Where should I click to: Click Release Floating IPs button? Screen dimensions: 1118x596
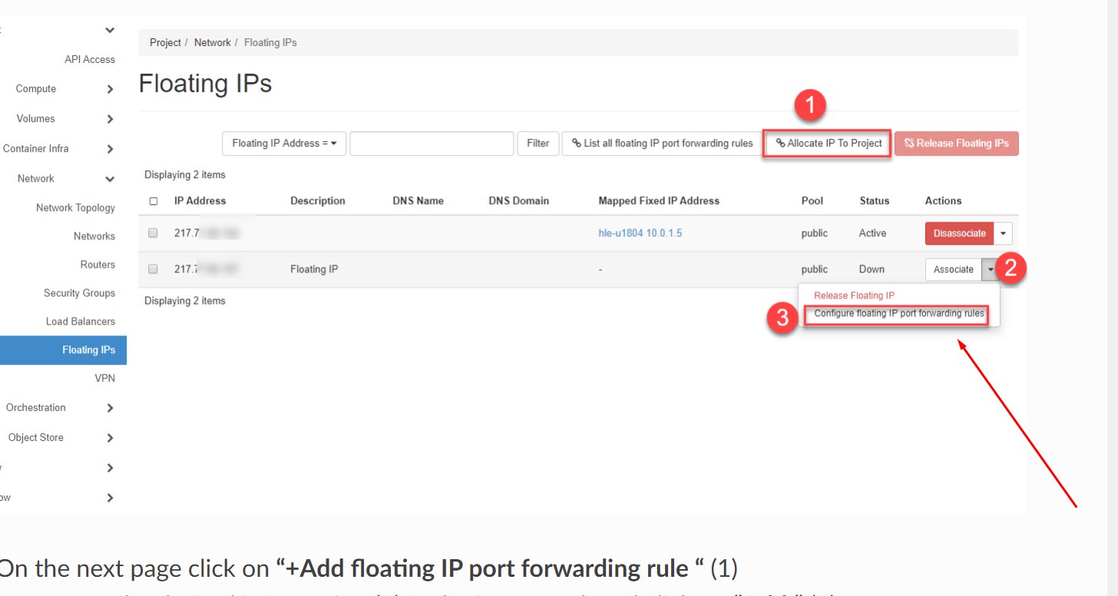[956, 143]
